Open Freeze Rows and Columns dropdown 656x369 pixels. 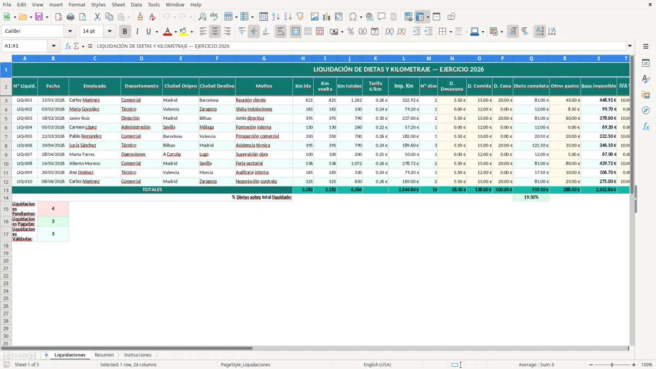click(x=427, y=17)
